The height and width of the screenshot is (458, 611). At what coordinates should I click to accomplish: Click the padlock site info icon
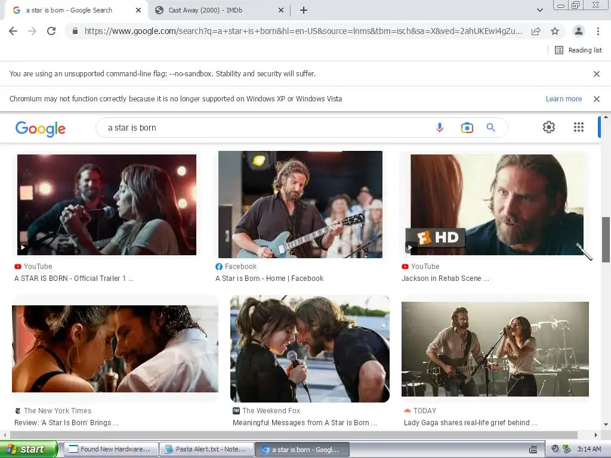coord(75,31)
